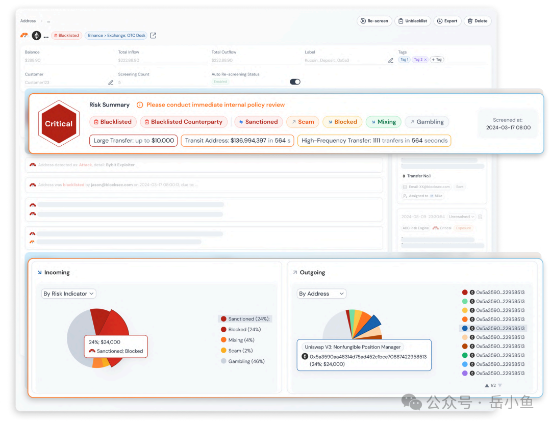The image size is (551, 424).
Task: Select the Tag 1 chip
Action: [x=404, y=60]
